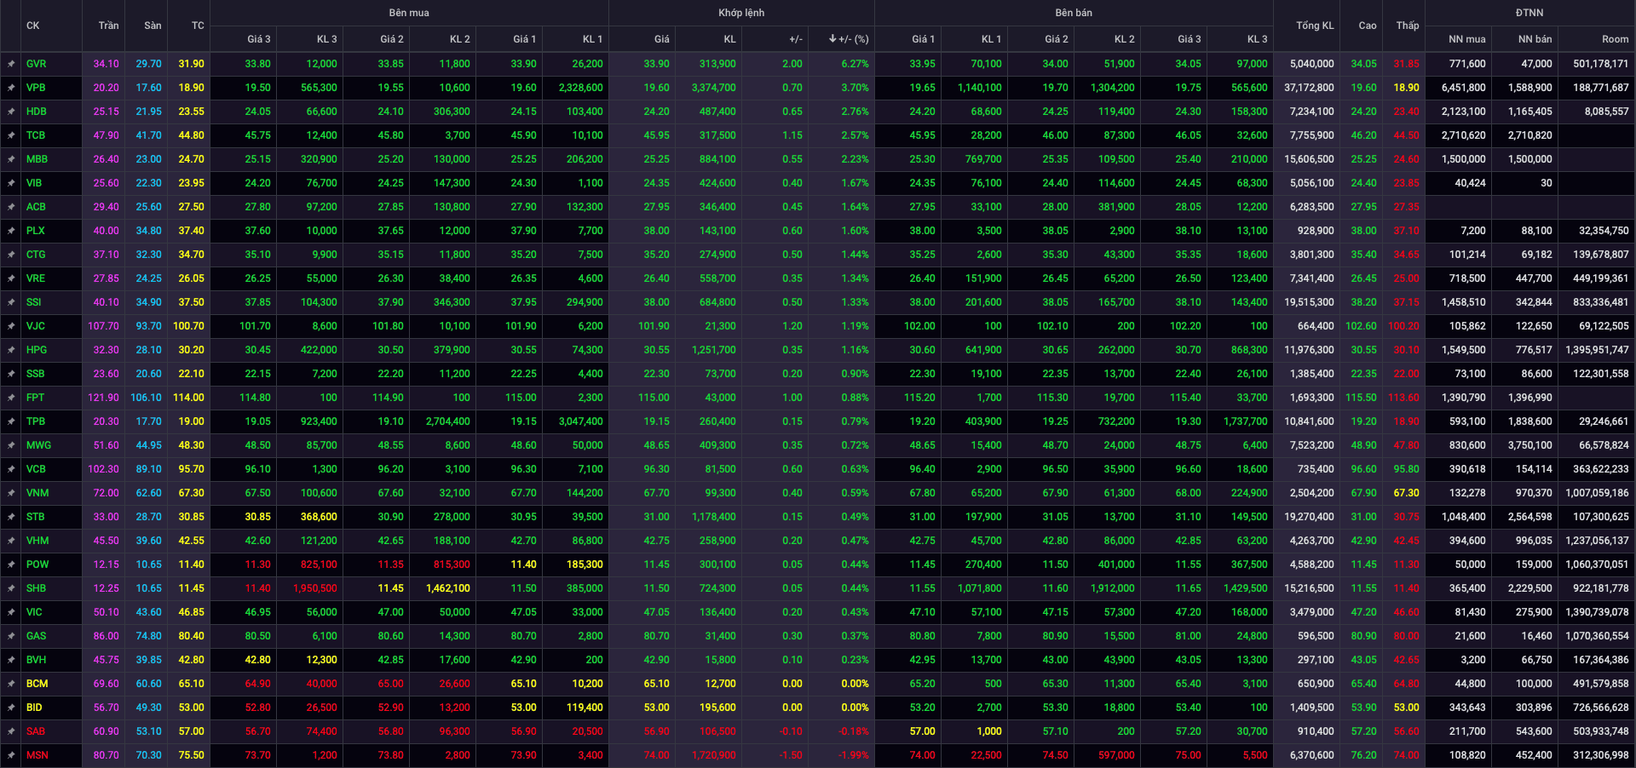This screenshot has width=1636, height=768.
Task: Pin the VIB row
Action: [11, 183]
